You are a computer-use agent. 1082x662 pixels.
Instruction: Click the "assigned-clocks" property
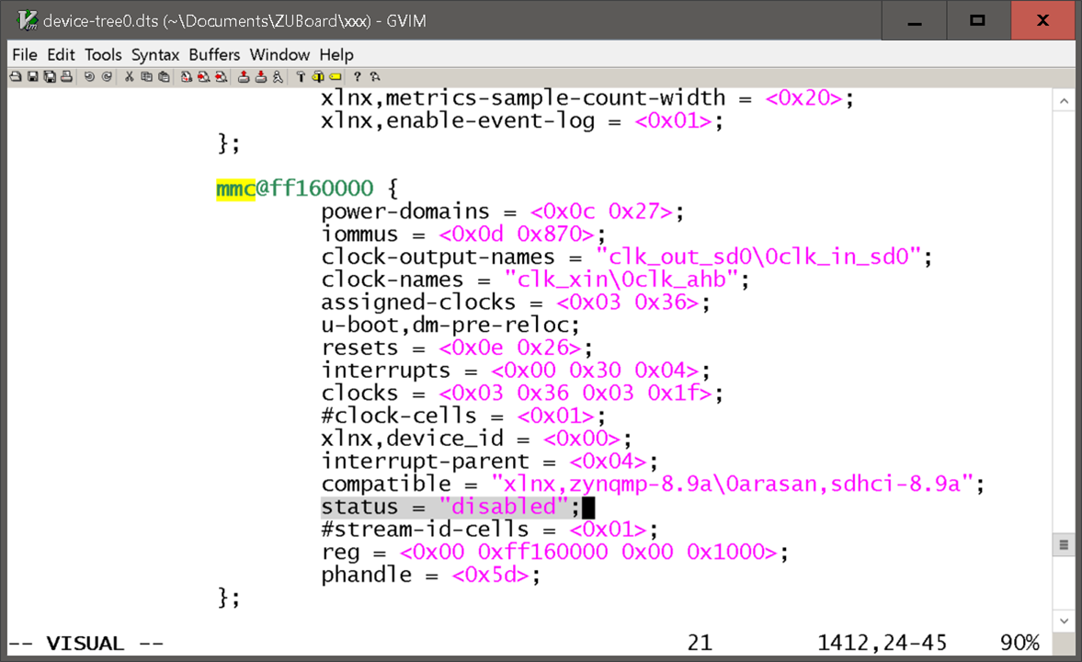418,302
